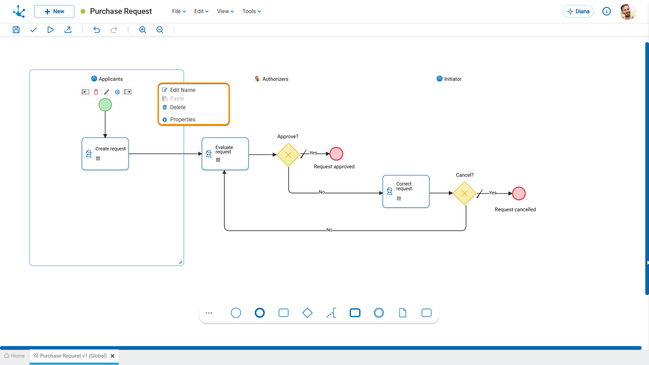Expand the palette three-dots more options
The height and width of the screenshot is (365, 649).
point(209,313)
